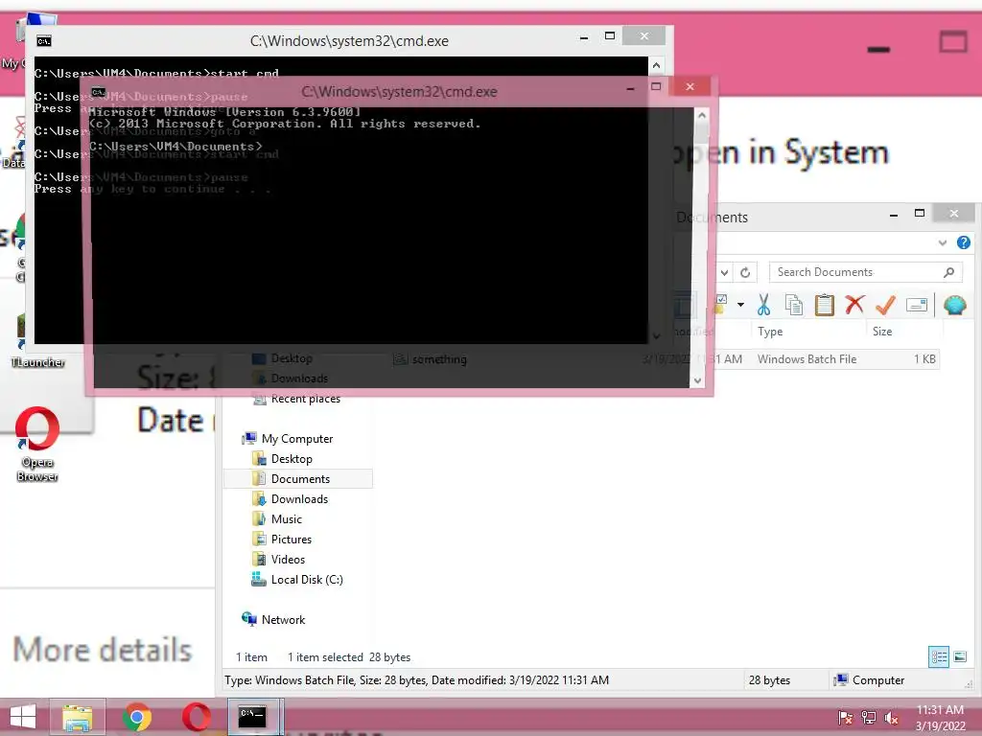Open File Explorer from the taskbar
Image resolution: width=982 pixels, height=736 pixels.
[x=78, y=717]
